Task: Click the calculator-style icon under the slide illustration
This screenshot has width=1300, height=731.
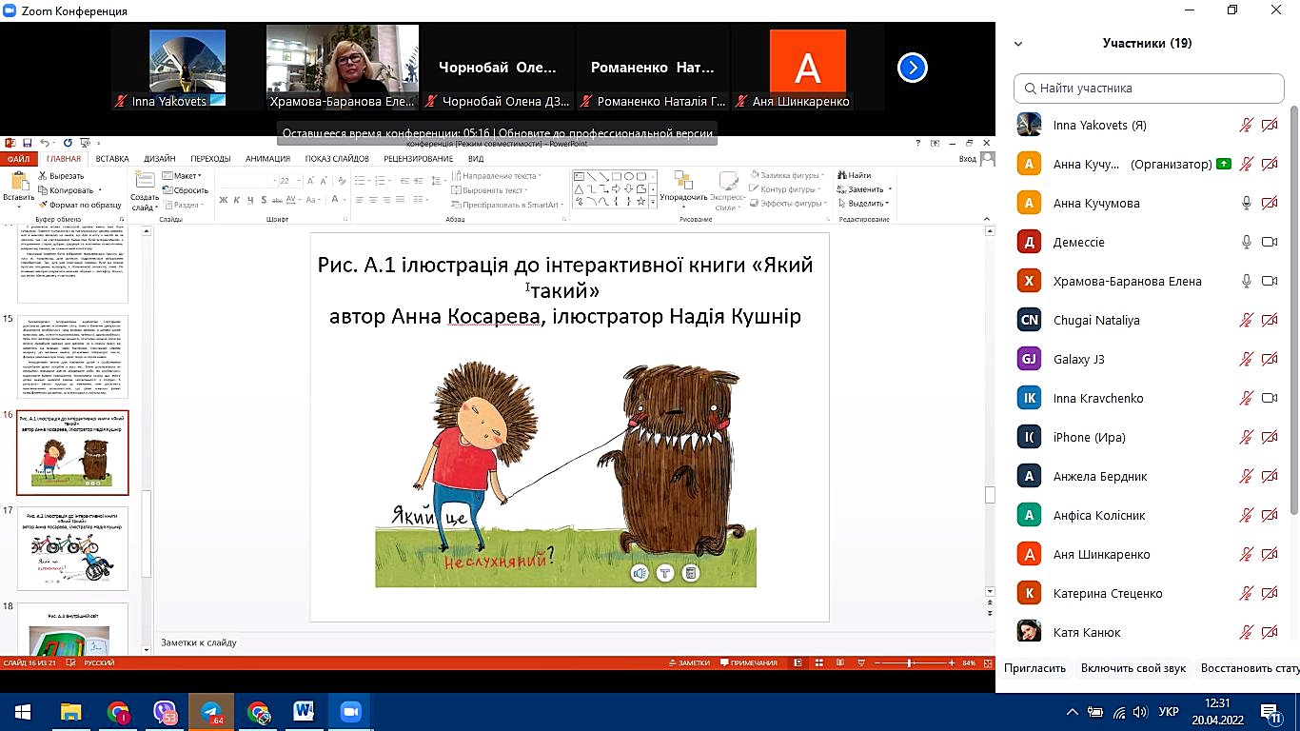Action: coord(691,573)
